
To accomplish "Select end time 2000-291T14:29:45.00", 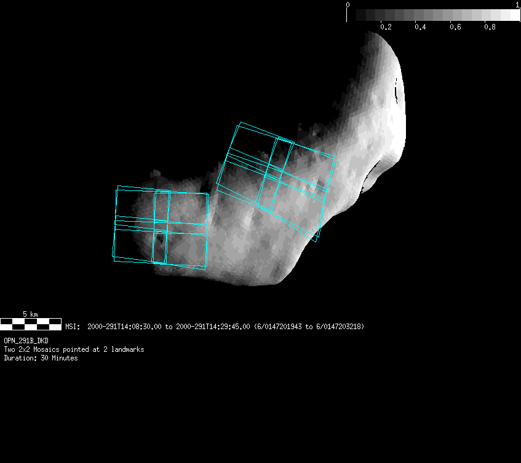I will pos(213,327).
